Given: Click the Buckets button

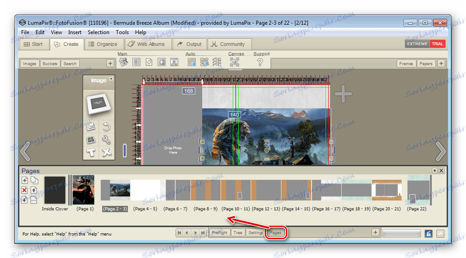Looking at the screenshot, I should pos(50,63).
